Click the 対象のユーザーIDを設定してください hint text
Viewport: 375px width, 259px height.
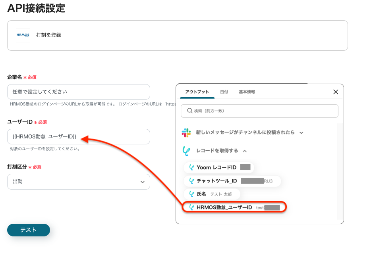pyautogui.click(x=45, y=149)
